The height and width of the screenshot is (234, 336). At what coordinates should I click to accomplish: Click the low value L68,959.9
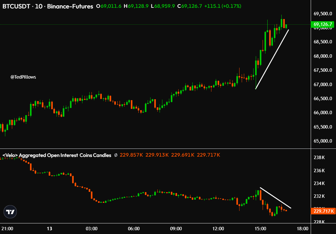(163, 6)
